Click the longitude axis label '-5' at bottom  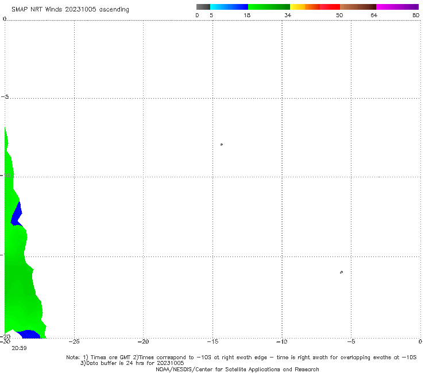point(351,341)
